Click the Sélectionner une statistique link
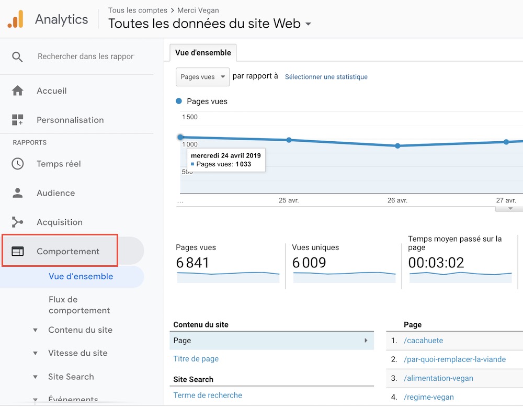The image size is (523, 407). (326, 77)
